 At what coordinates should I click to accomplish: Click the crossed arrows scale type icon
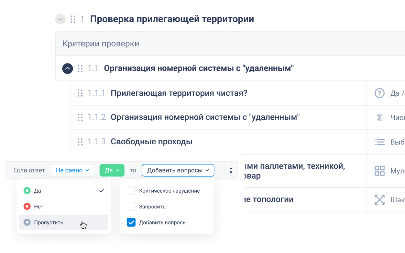point(379,200)
